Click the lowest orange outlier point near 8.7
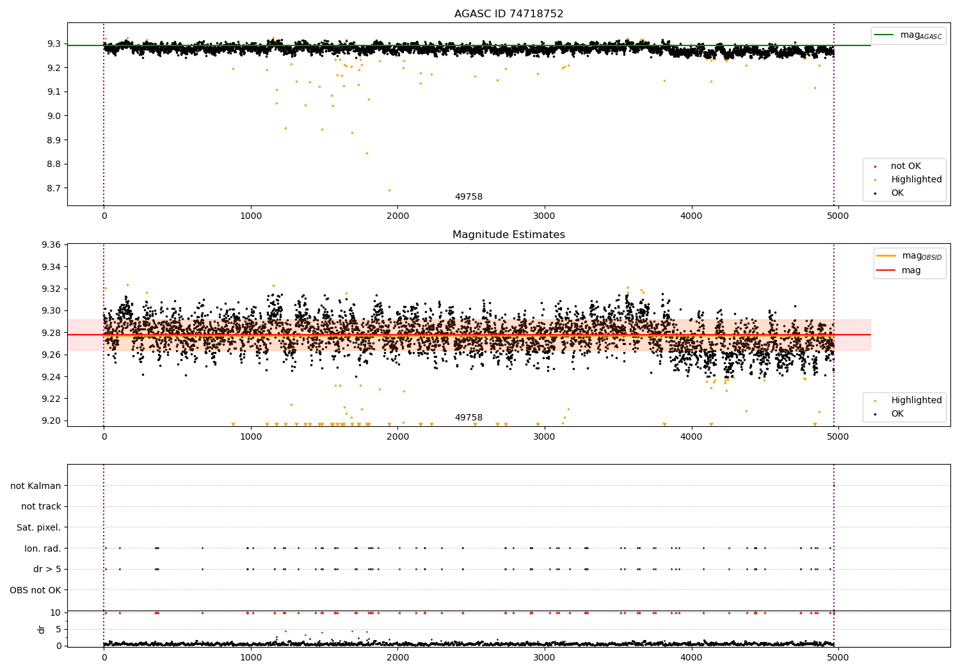Viewport: 960px width, 672px height. [389, 190]
